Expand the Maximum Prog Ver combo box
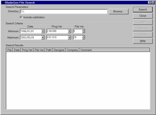Viewport: 156px width, 115px height. [x=69, y=37]
